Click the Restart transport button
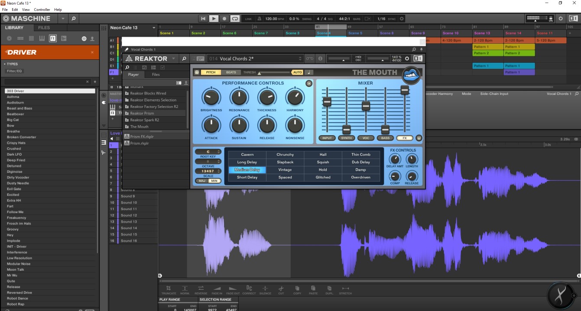The image size is (581, 311). (203, 19)
